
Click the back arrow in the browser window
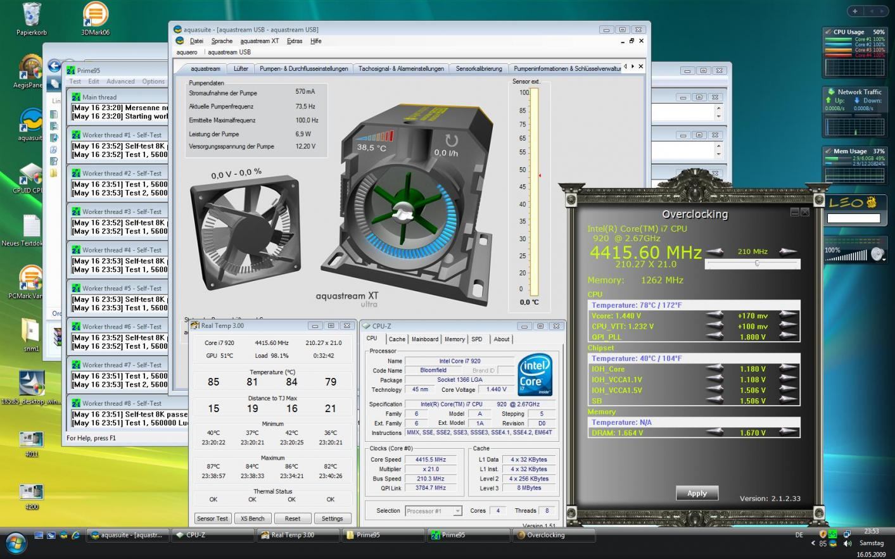54,65
